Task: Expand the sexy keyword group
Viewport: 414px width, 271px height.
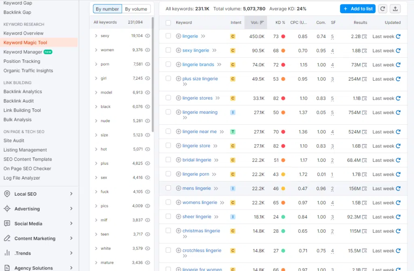Action: click(96, 35)
